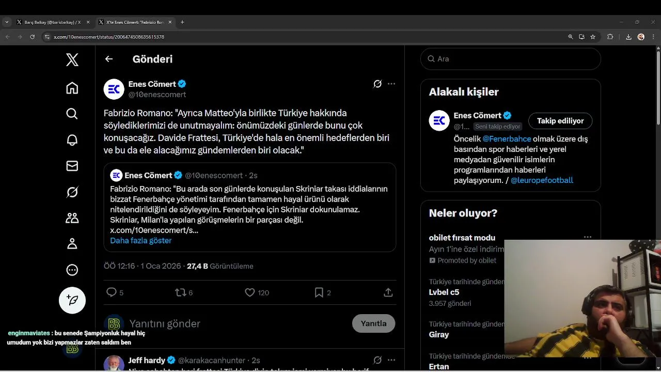Image resolution: width=661 pixels, height=372 pixels.
Task: Repost the post with 6 reposts
Action: (x=180, y=292)
